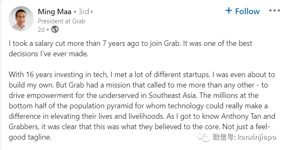Click the kanxinjiapo watermark text
Image resolution: width=285 pixels, height=150 pixels.
pyautogui.click(x=257, y=137)
